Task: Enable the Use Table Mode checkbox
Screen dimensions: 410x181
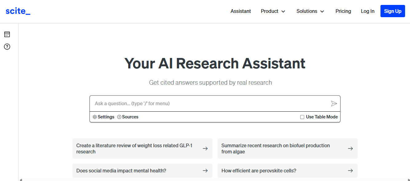Action: 302,117
